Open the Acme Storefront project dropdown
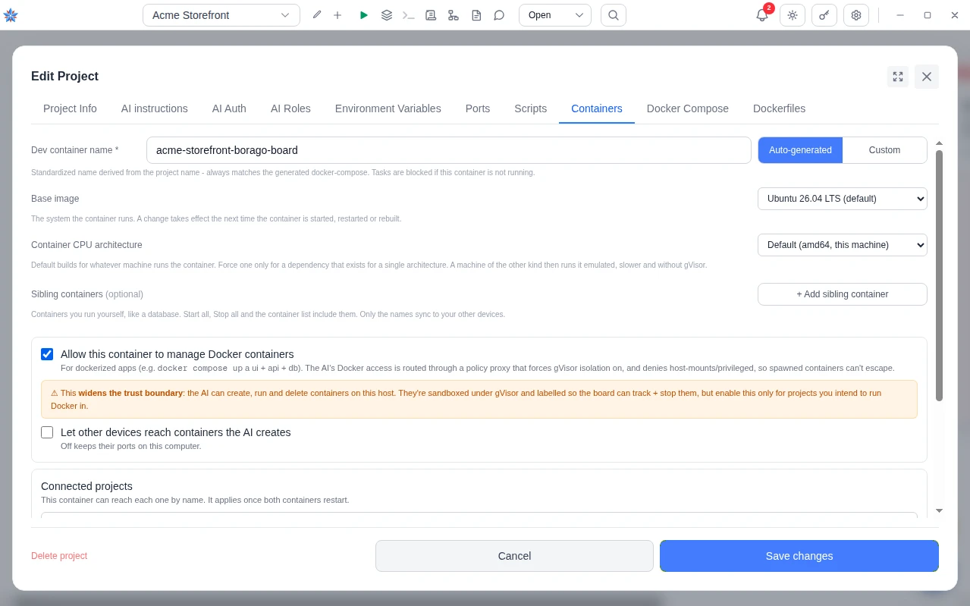The height and width of the screenshot is (606, 970). 221,15
